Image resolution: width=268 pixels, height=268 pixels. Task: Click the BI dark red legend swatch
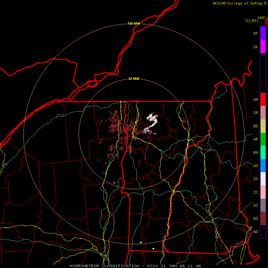[263, 219]
